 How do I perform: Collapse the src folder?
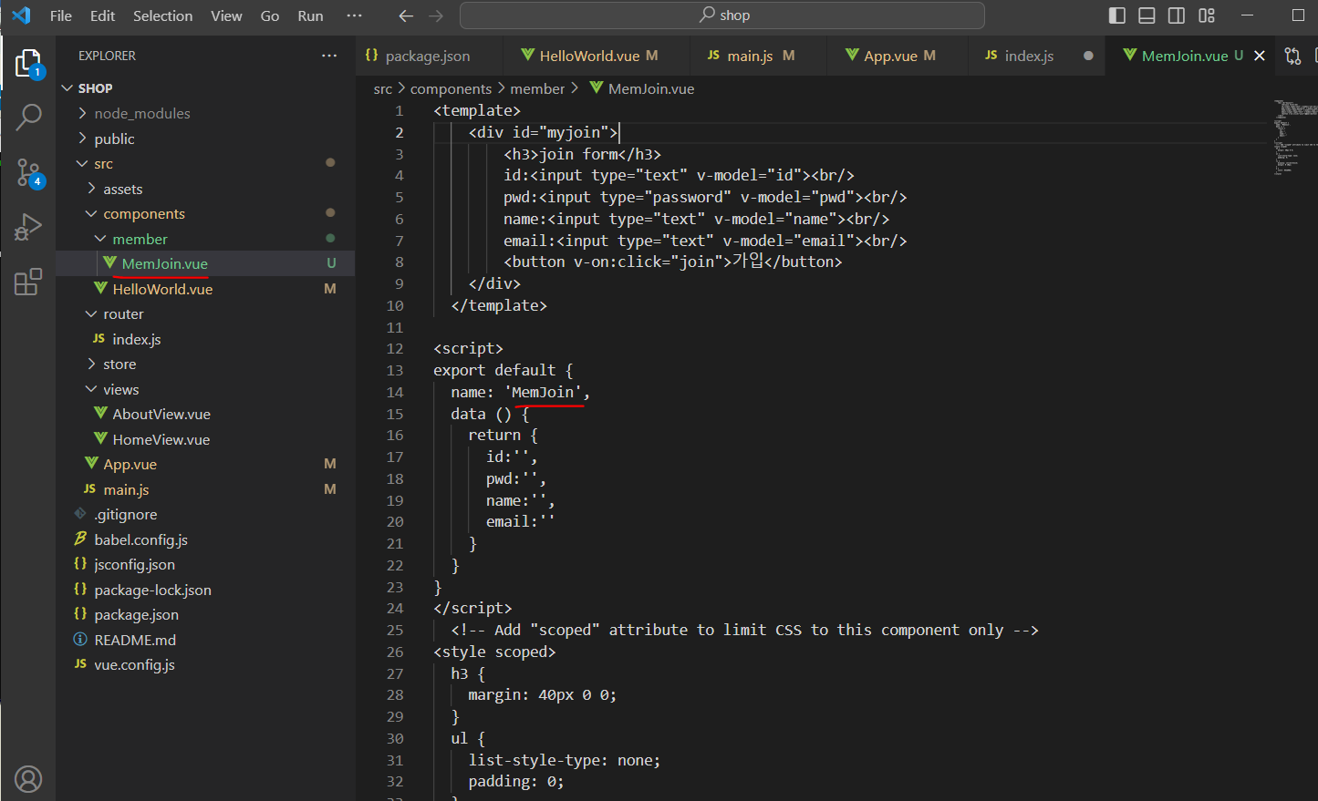(83, 164)
